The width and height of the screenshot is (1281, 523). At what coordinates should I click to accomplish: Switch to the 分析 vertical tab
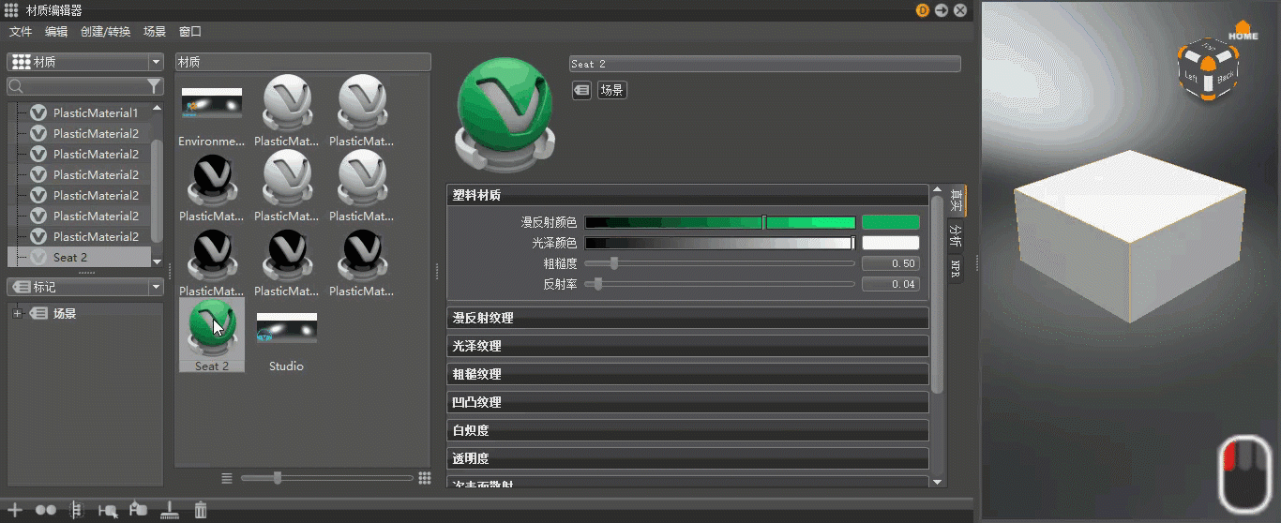[957, 234]
